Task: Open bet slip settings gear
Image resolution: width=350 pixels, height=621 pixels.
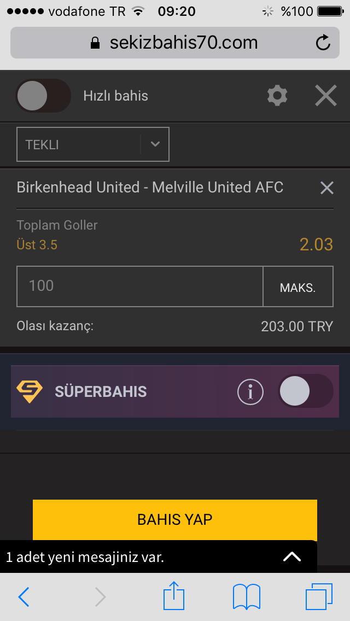Action: [277, 96]
